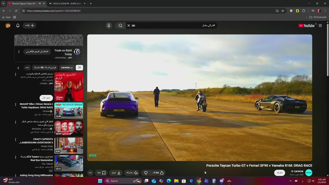Dislike the video with thumbs down
The height and width of the screenshot is (185, 329).
point(146,173)
